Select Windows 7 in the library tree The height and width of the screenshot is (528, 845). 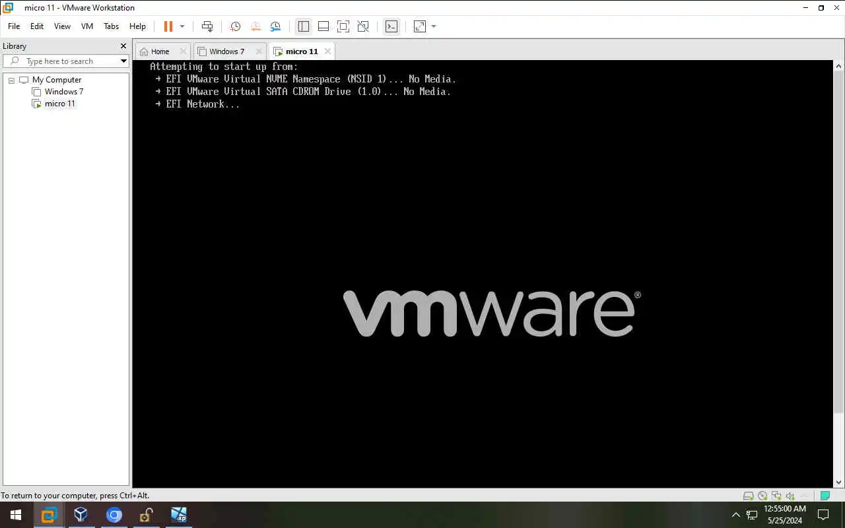pyautogui.click(x=64, y=92)
